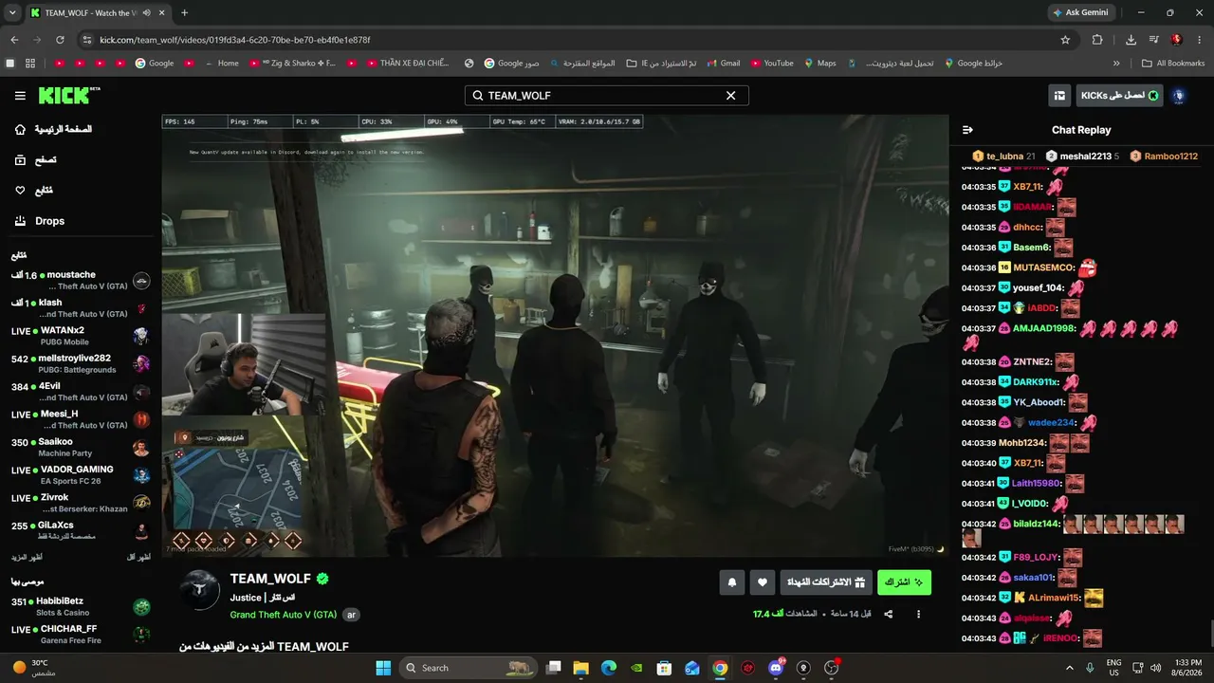Click username bilaldz144 in chat

pos(1036,524)
